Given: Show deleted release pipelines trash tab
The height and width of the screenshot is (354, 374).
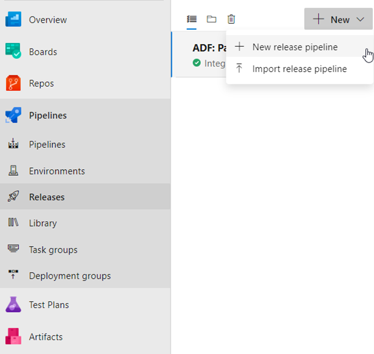Looking at the screenshot, I should tap(231, 19).
